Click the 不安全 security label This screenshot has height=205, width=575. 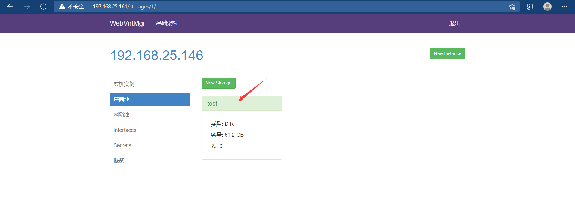pyautogui.click(x=76, y=7)
